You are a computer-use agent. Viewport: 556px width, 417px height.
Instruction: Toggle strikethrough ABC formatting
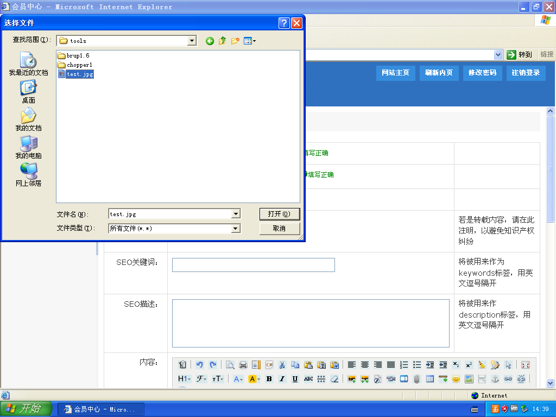point(308,378)
